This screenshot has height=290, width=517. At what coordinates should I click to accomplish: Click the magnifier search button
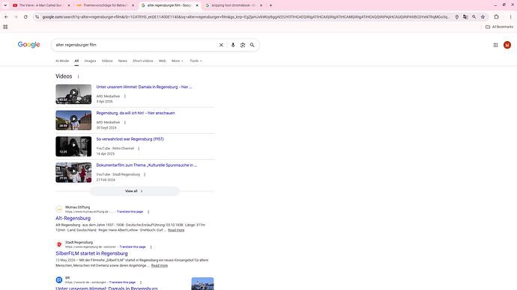click(x=253, y=45)
